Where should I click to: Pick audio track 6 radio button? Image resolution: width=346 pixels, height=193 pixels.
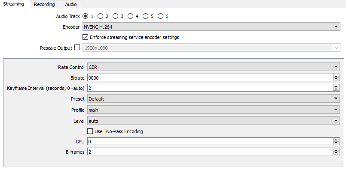(x=160, y=16)
